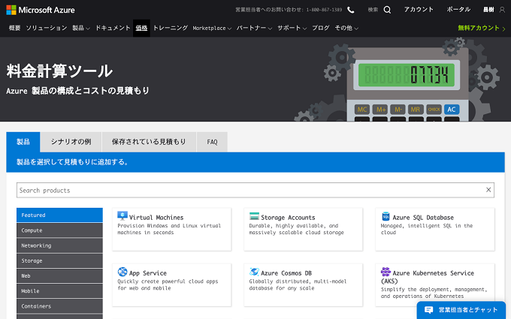511x319 pixels.
Task: Click the Azure Cosmos DB planet icon
Action: point(254,272)
